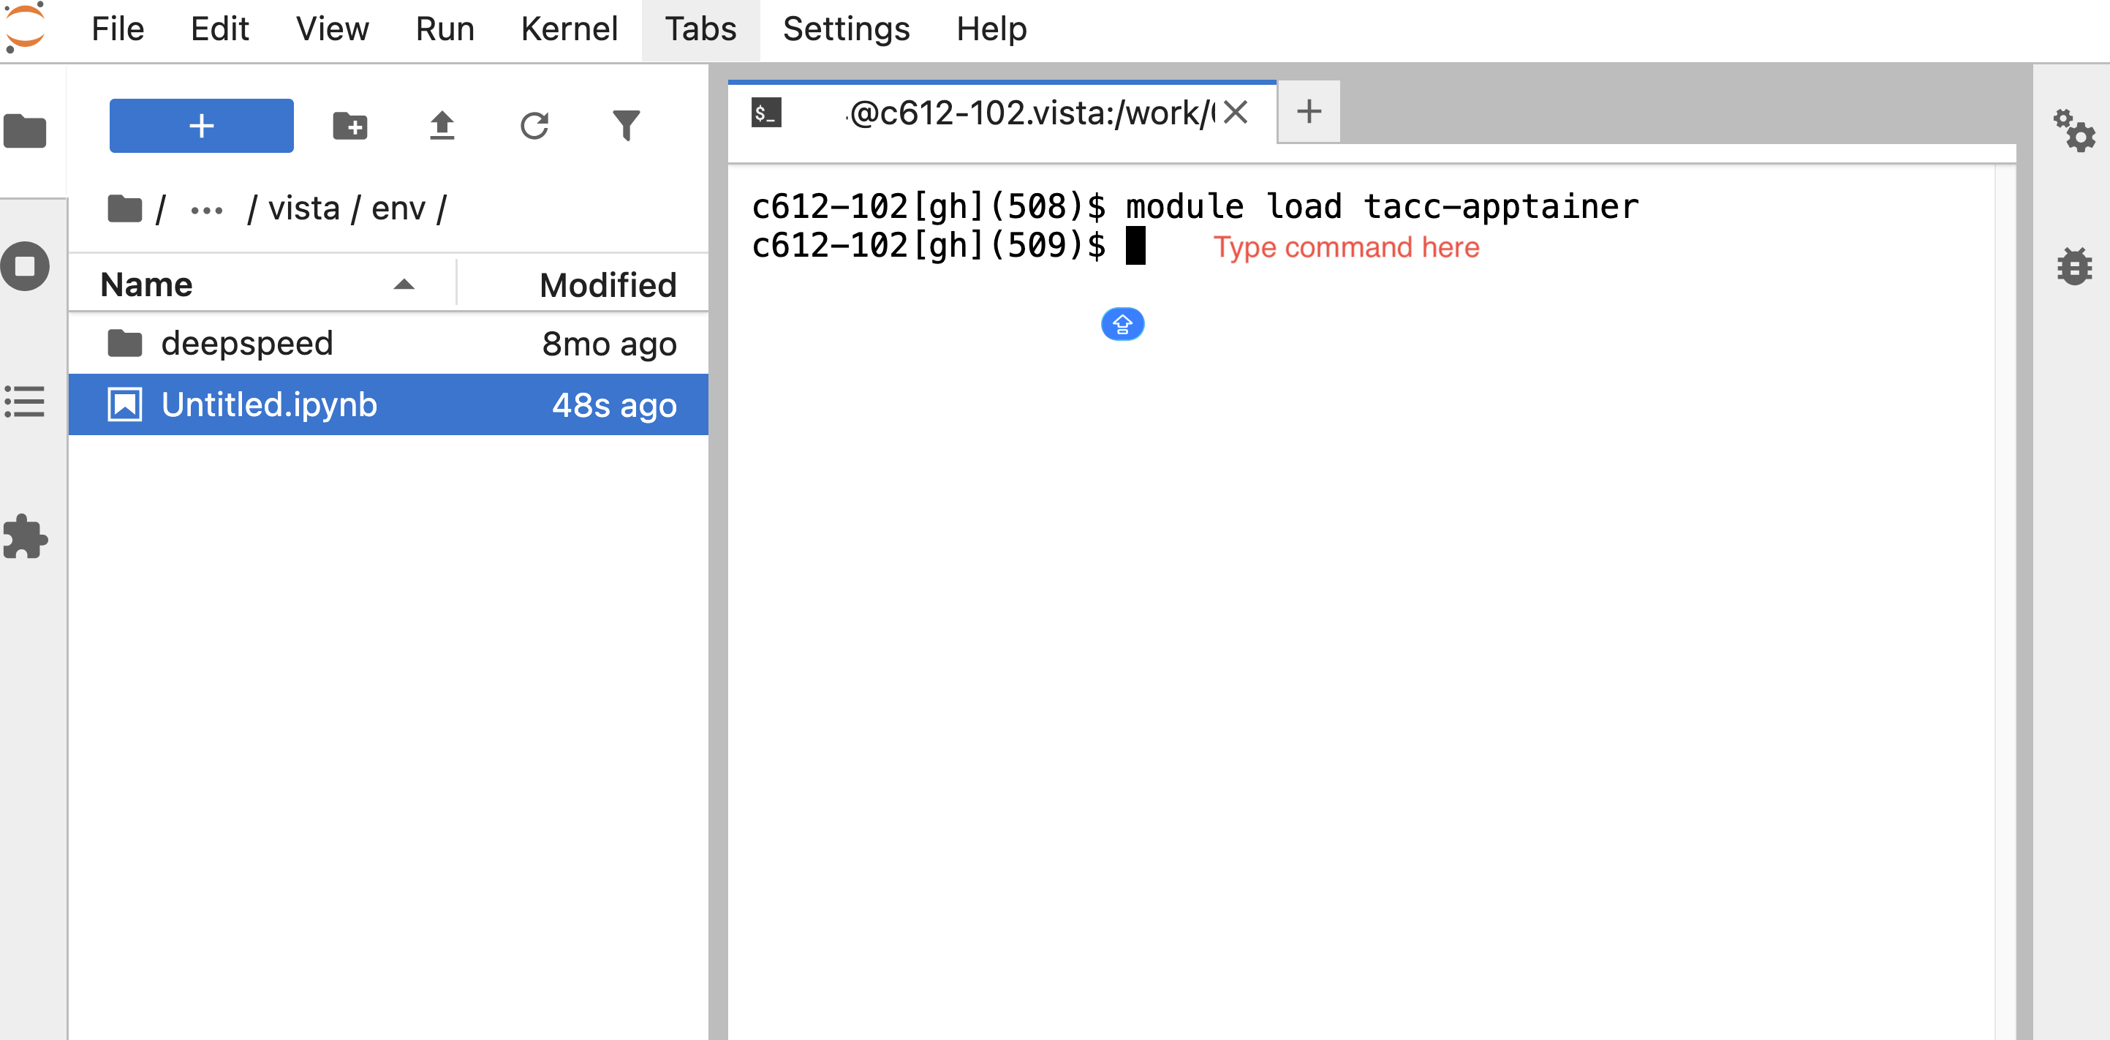Viewport: 2110px width, 1040px height.
Task: Create a new folder
Action: pyautogui.click(x=351, y=125)
